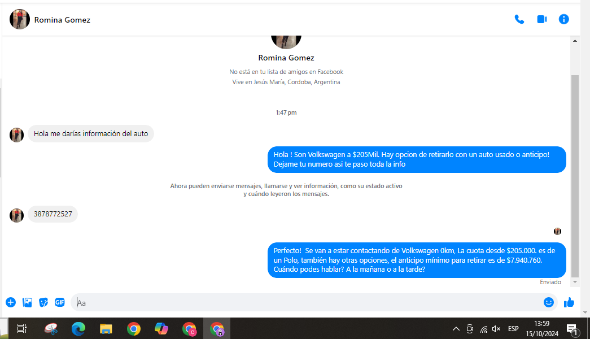Send a thumbs-up like
590x339 pixels.
pos(569,302)
